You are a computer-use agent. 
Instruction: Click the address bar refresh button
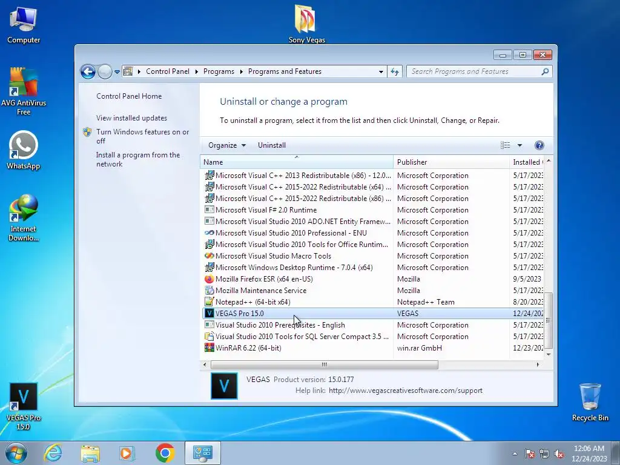(x=395, y=71)
